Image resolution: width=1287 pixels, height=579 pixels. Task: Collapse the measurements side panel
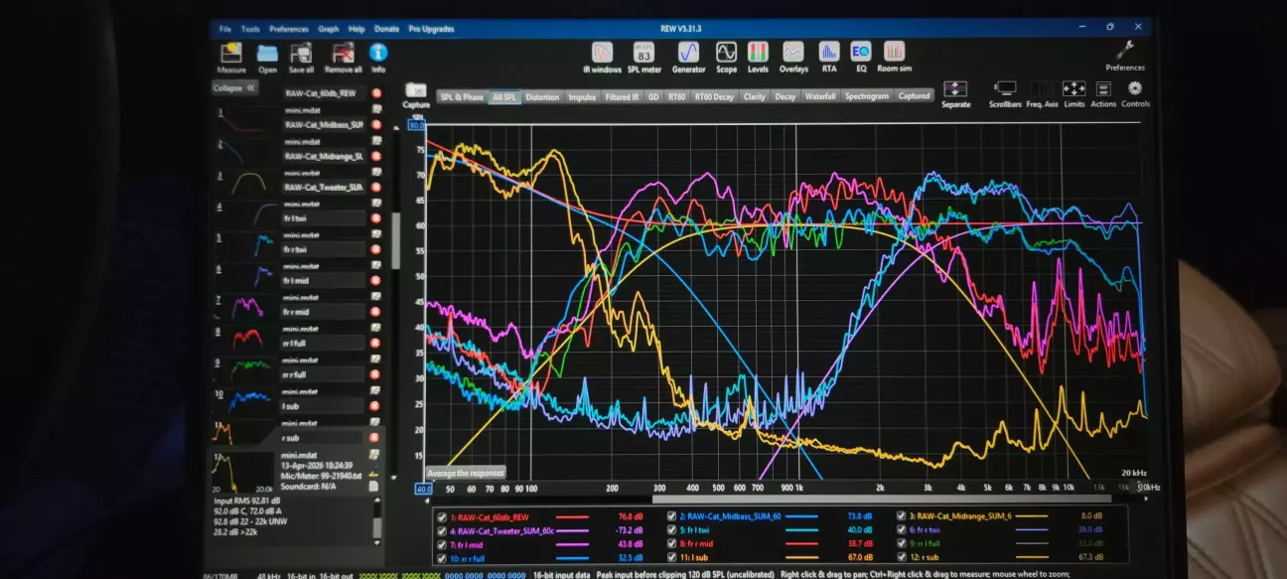coord(234,87)
